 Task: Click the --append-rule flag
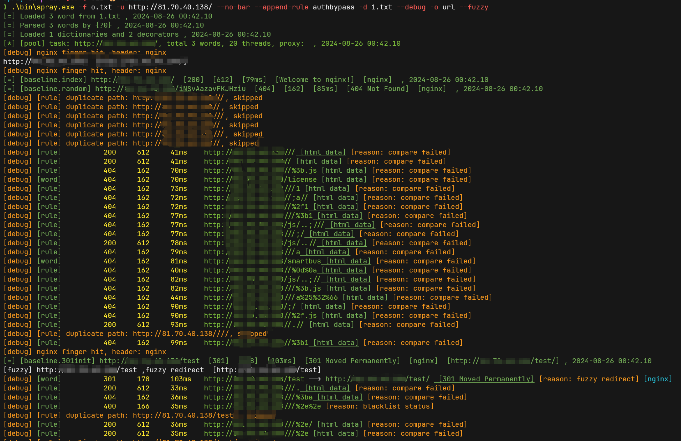tap(281, 7)
